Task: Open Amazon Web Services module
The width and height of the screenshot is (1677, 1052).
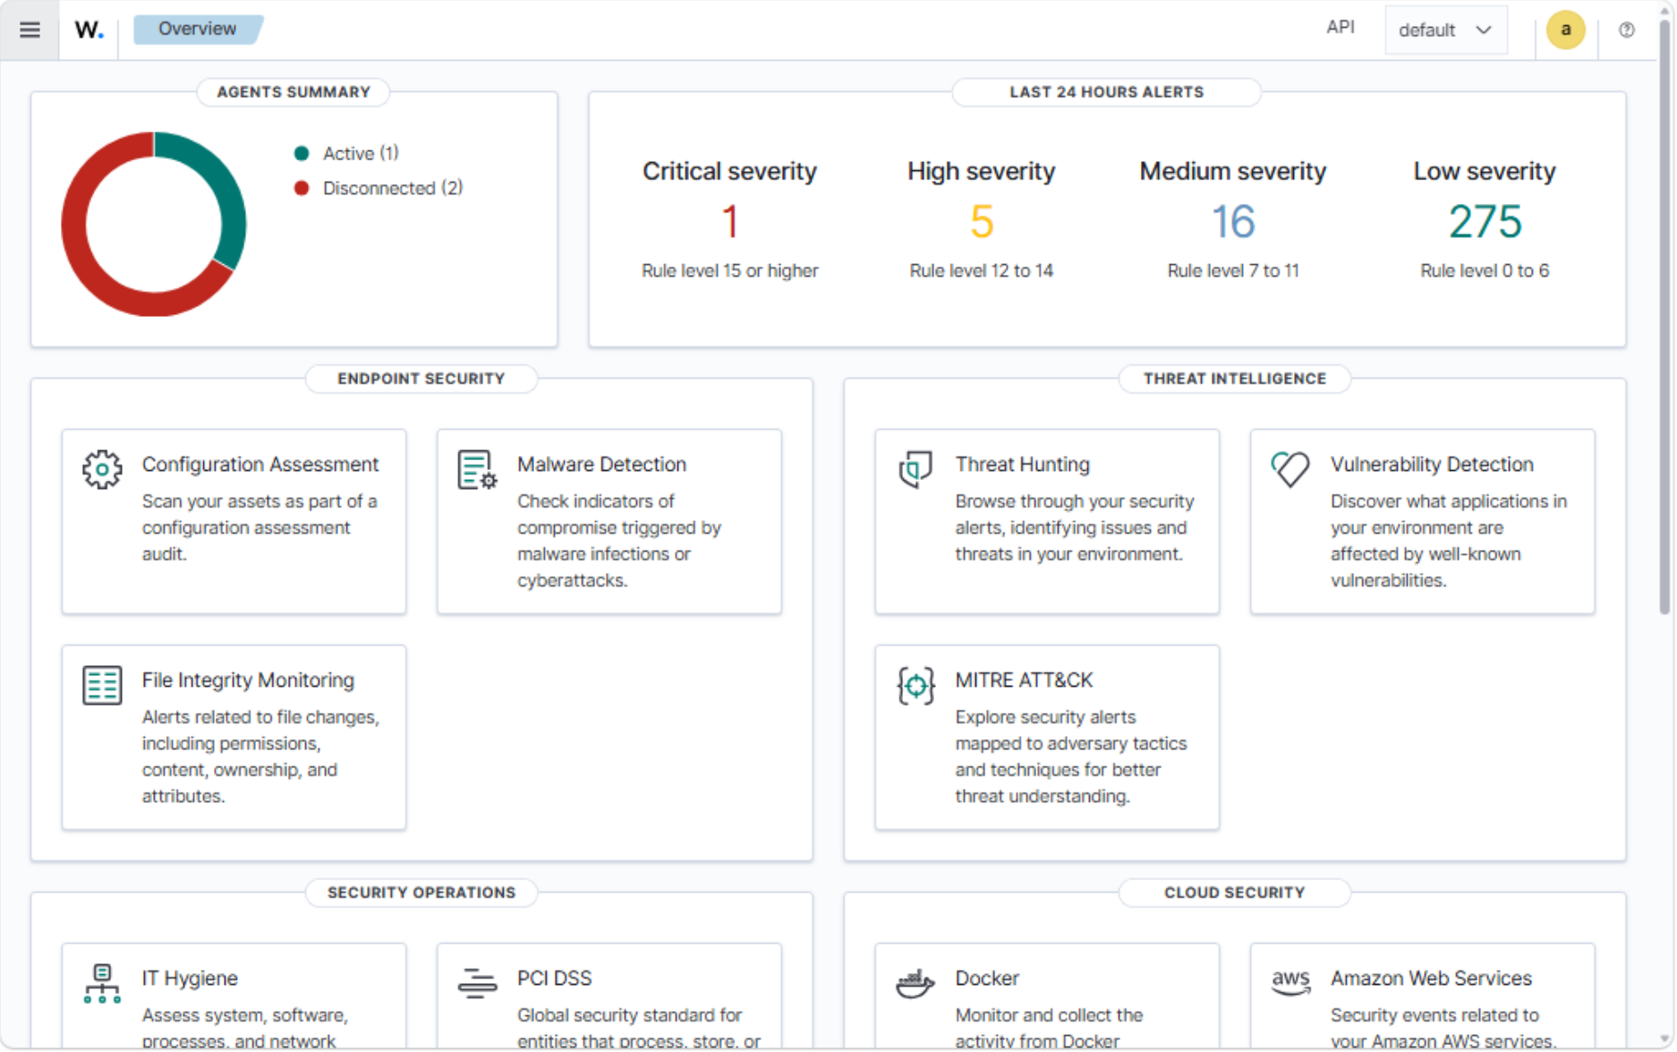Action: click(1422, 996)
